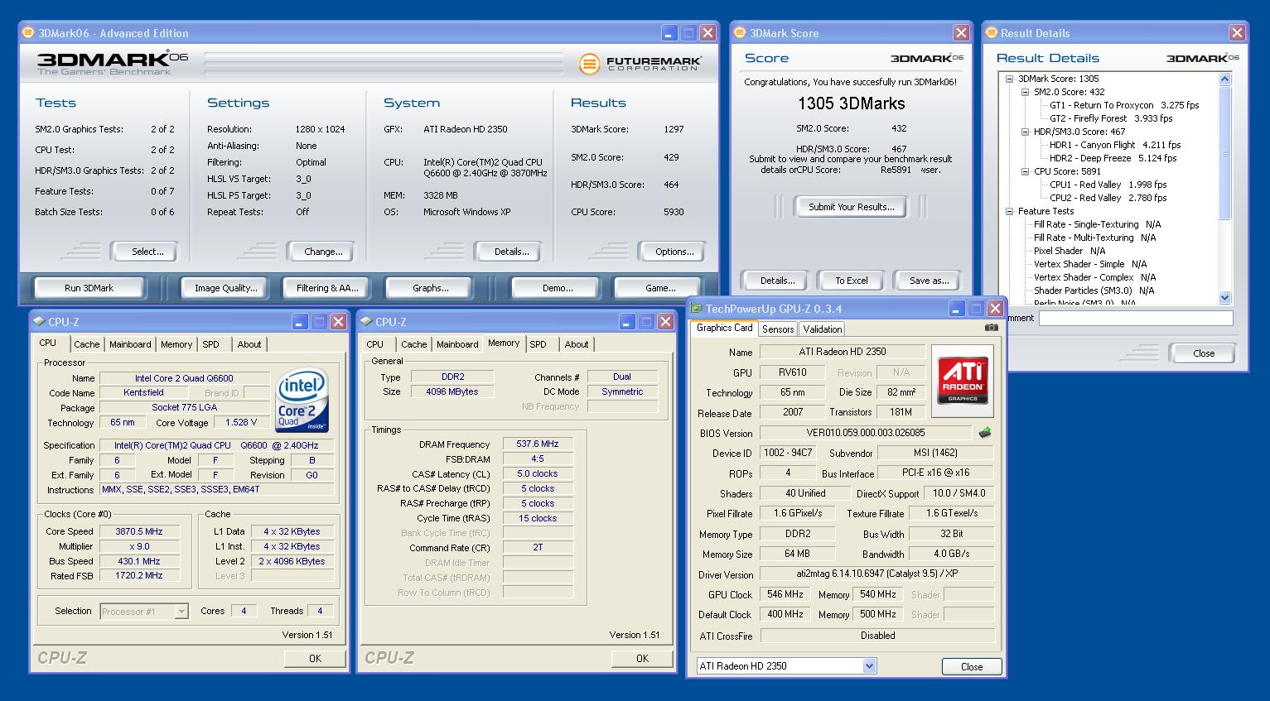Click the Save as button
The image size is (1270, 701).
929,281
